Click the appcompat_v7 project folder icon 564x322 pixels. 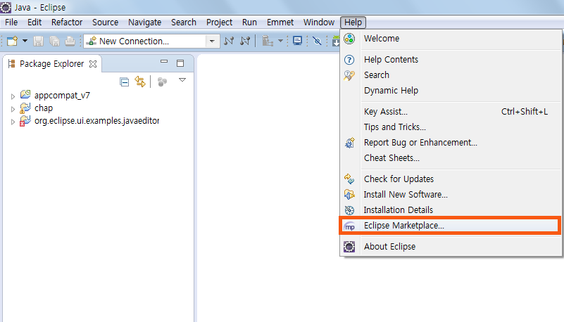pyautogui.click(x=25, y=95)
